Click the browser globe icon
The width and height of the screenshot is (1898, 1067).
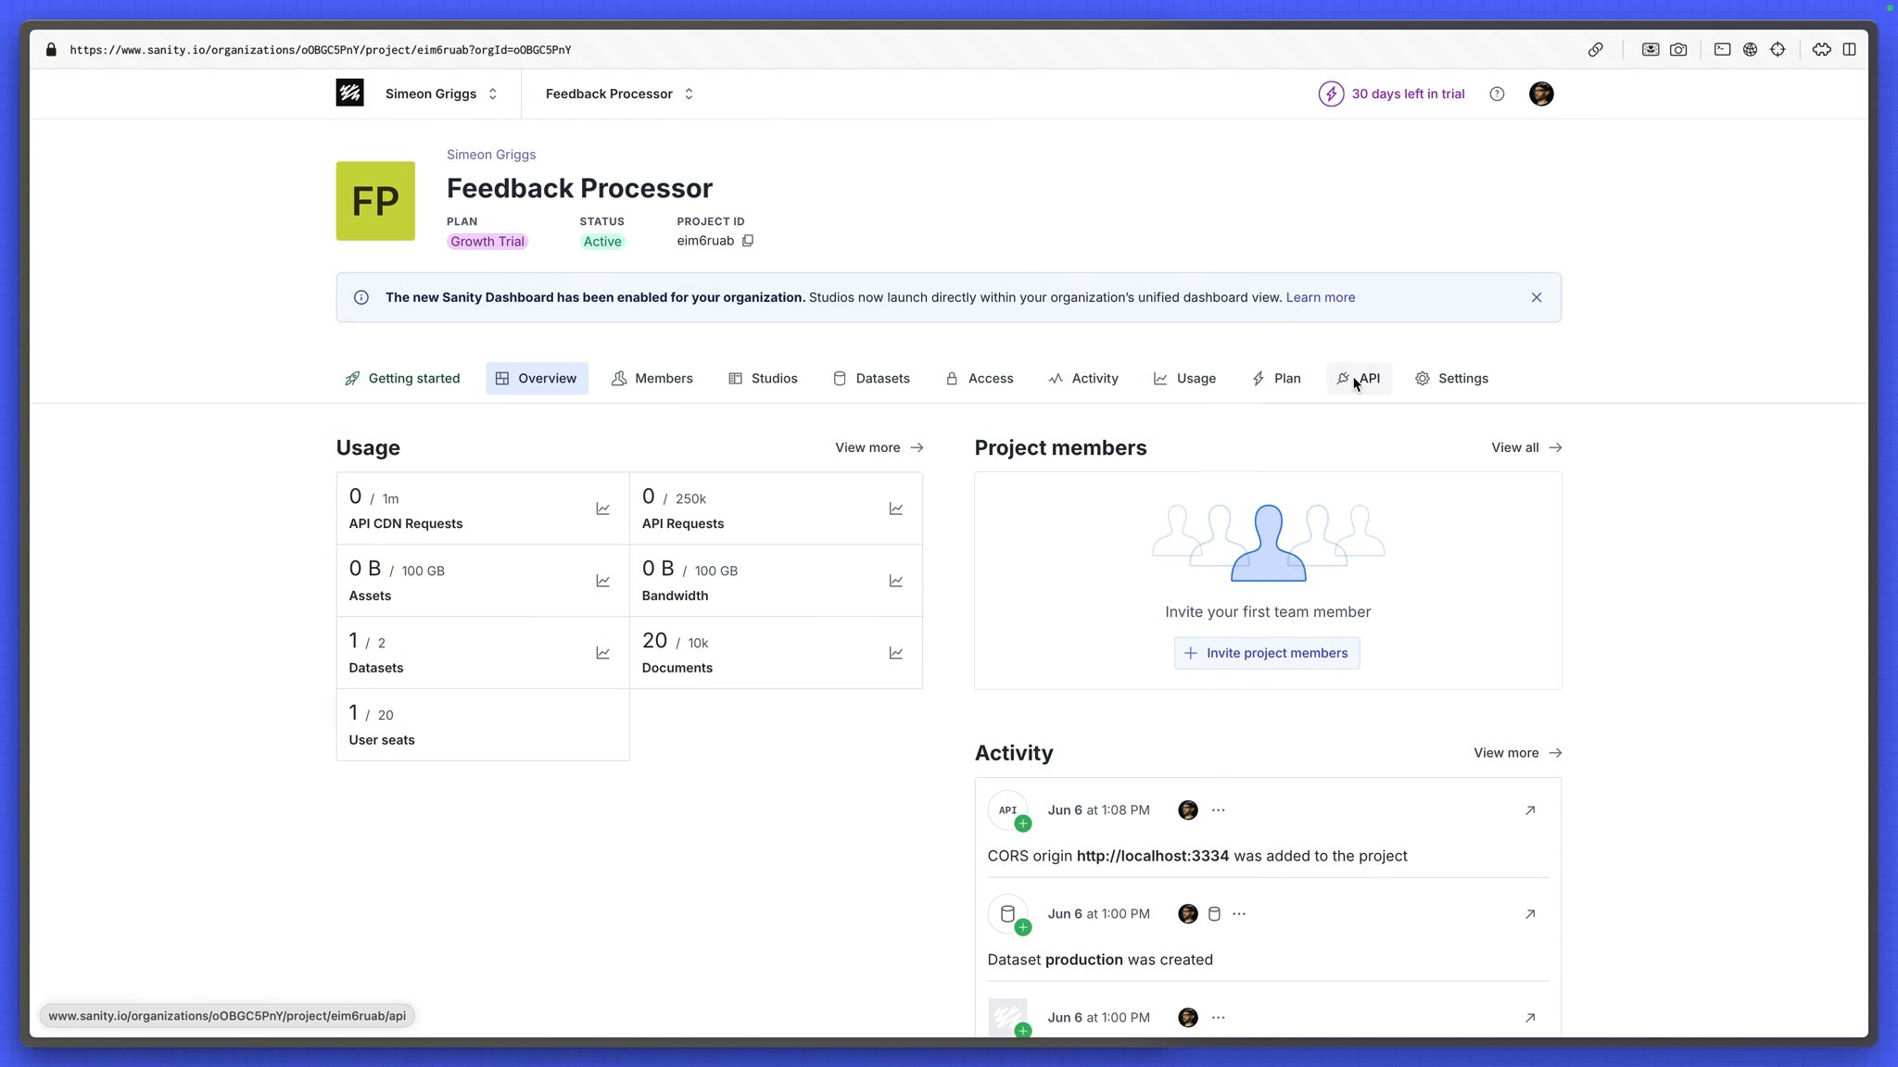(1750, 50)
